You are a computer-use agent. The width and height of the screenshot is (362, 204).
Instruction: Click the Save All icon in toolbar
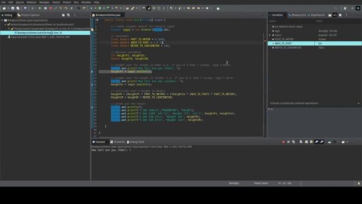pyautogui.click(x=18, y=8)
